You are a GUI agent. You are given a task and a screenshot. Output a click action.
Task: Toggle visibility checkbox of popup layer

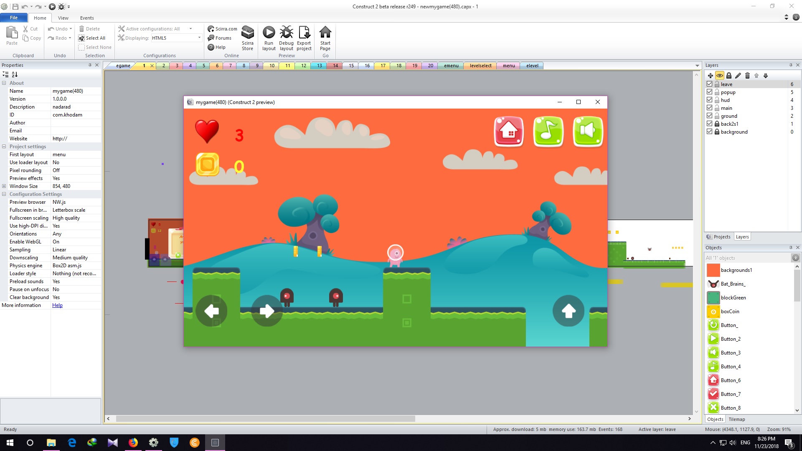(709, 92)
